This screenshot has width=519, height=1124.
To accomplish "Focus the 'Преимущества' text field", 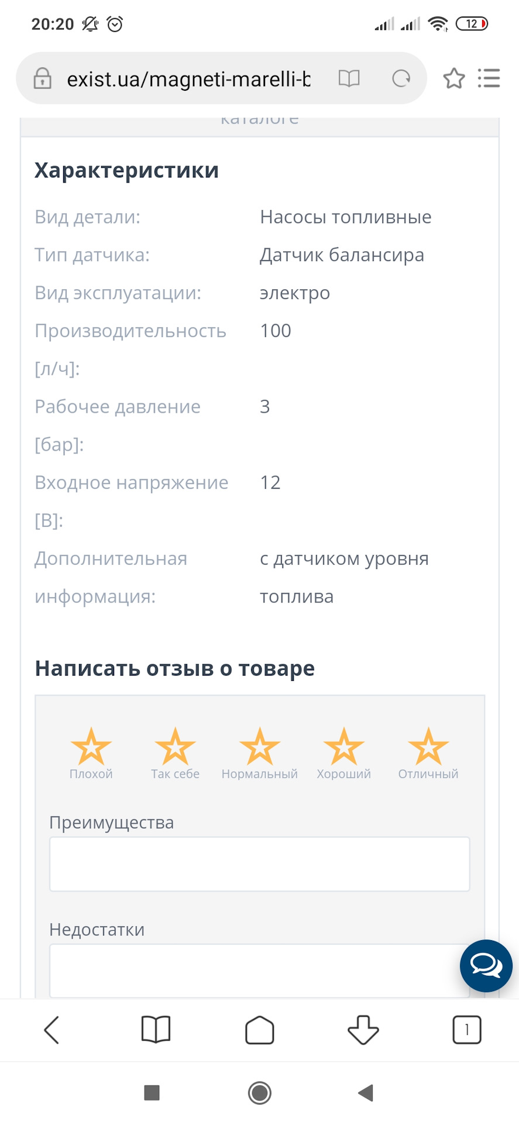I will 259,864.
